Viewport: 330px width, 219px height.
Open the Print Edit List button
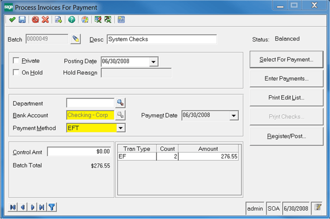click(x=286, y=98)
